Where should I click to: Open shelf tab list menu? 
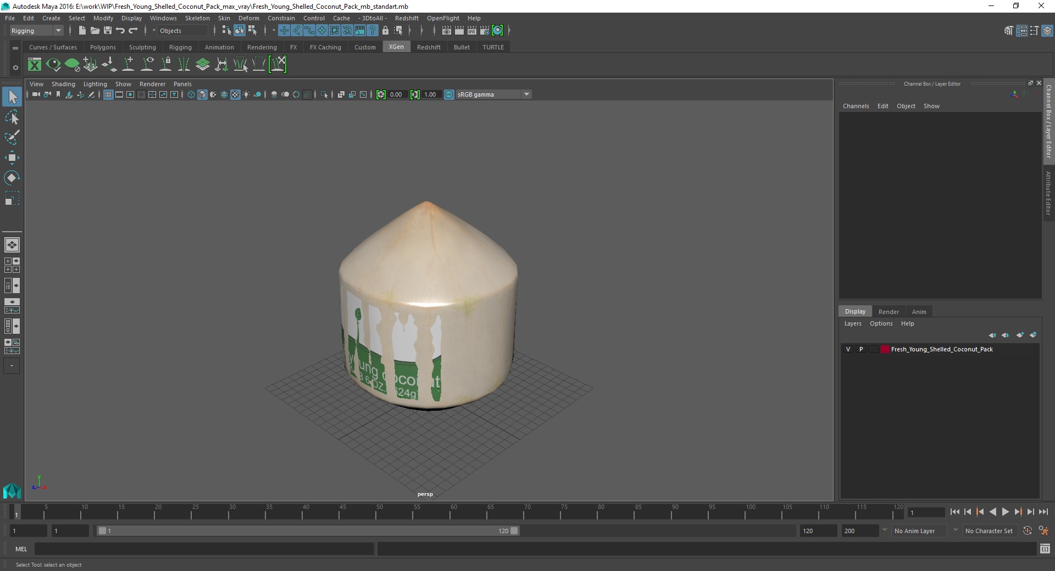[15, 48]
